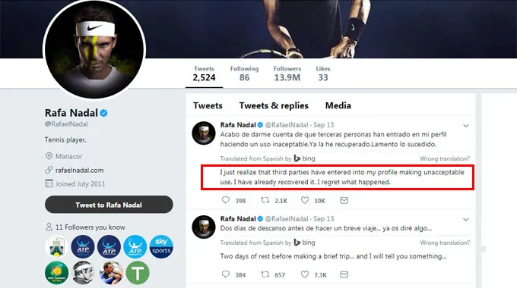Click Tweet to Rafa Nadal button
The image size is (517, 288).
click(109, 205)
